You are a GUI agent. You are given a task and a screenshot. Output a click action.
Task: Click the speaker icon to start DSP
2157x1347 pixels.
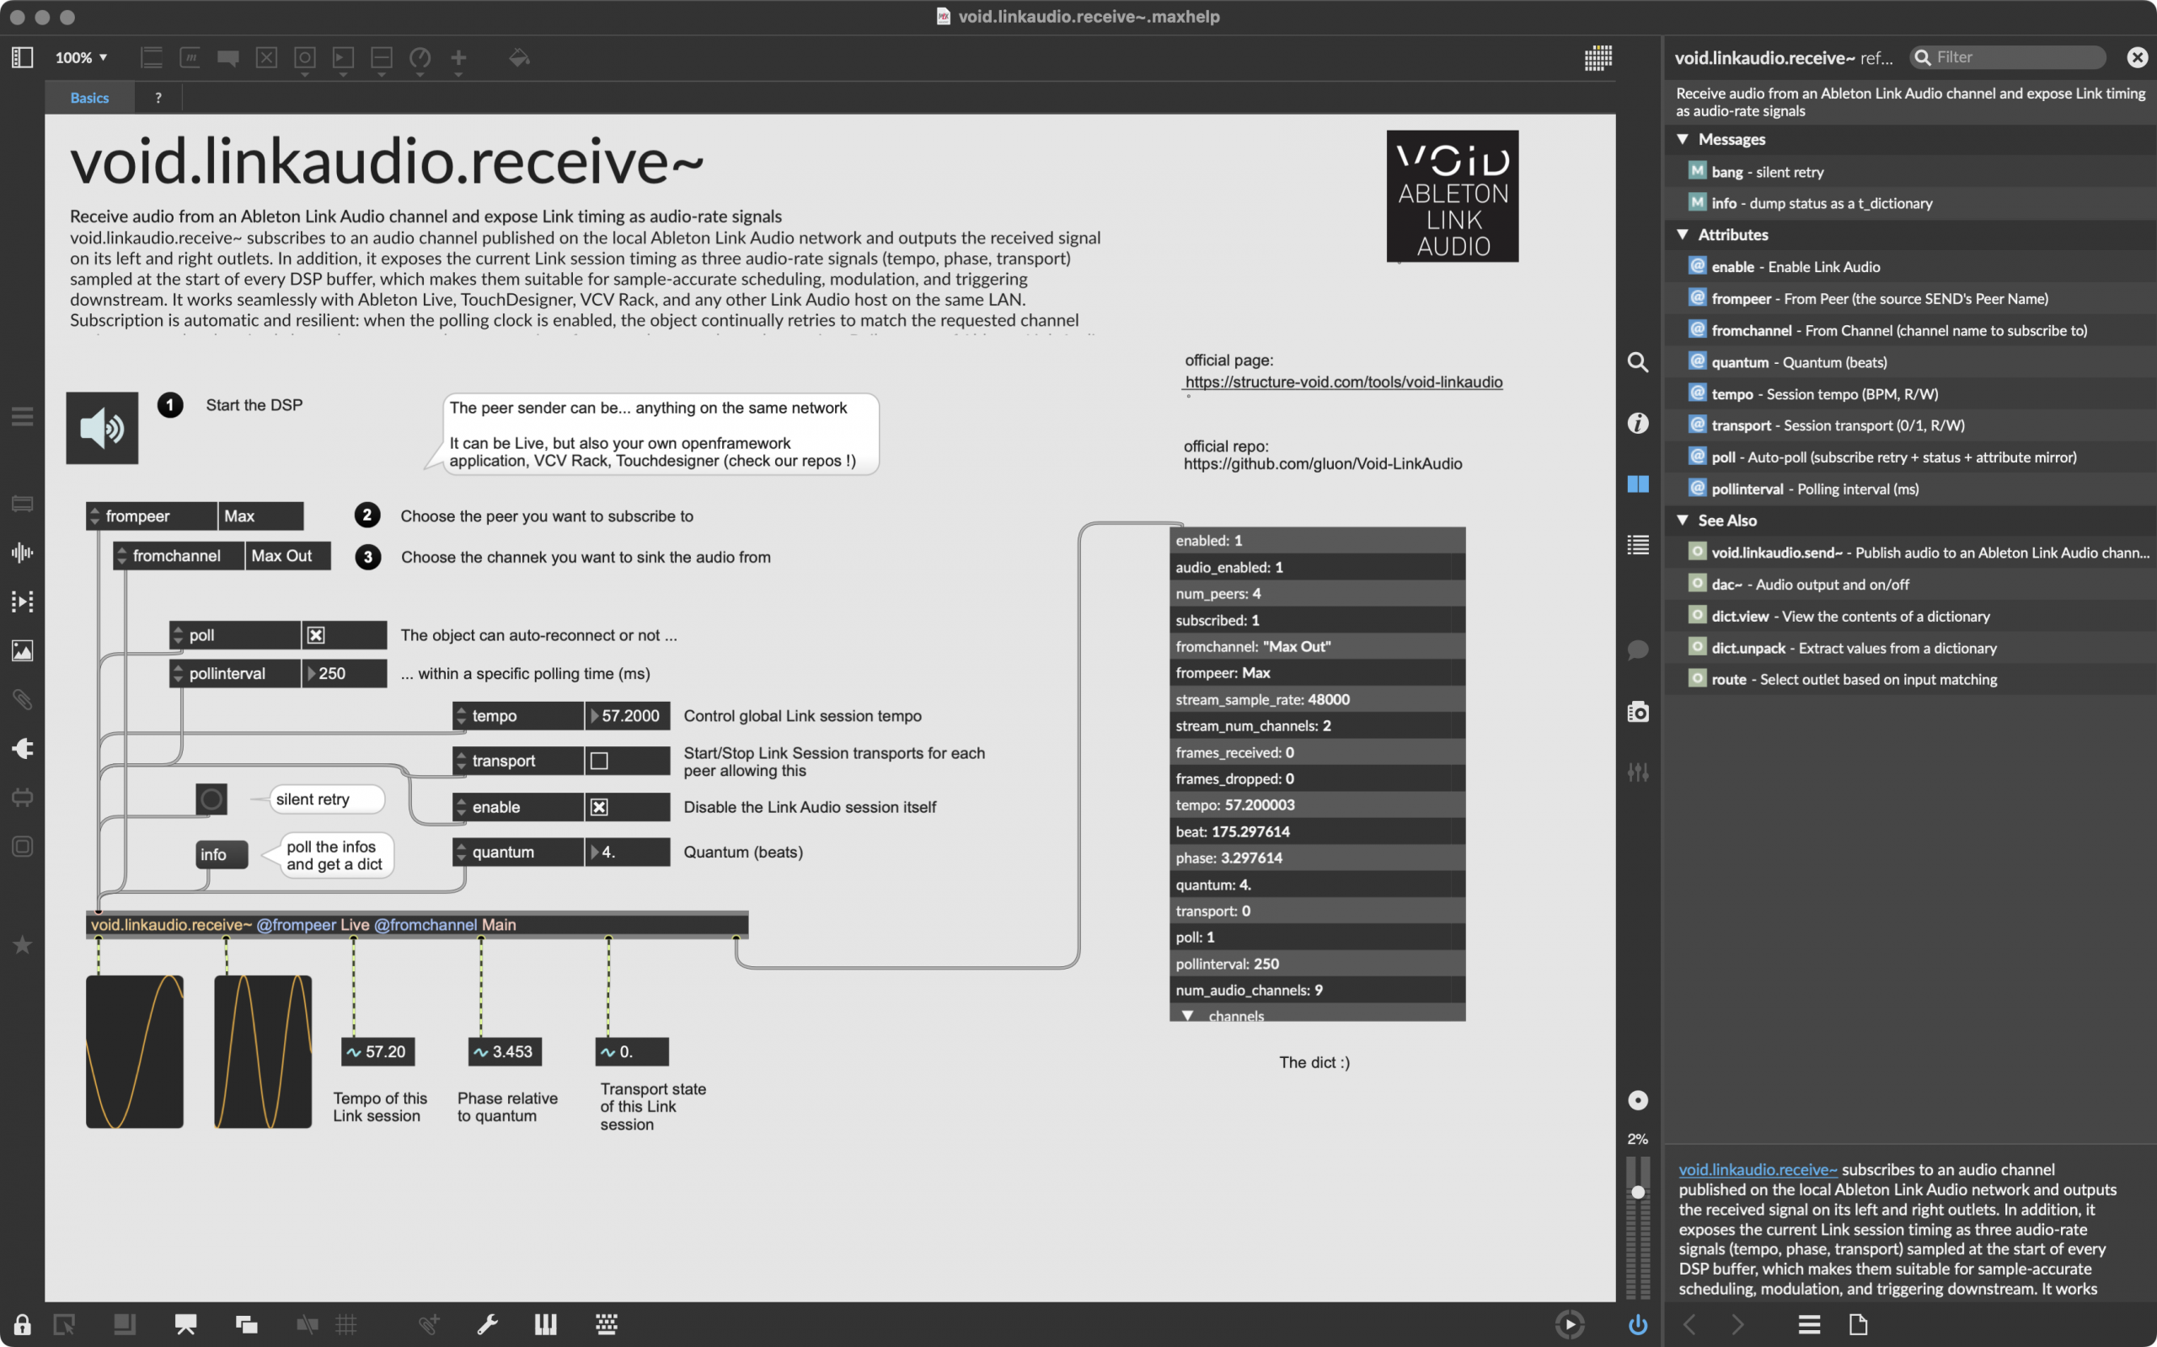(102, 428)
